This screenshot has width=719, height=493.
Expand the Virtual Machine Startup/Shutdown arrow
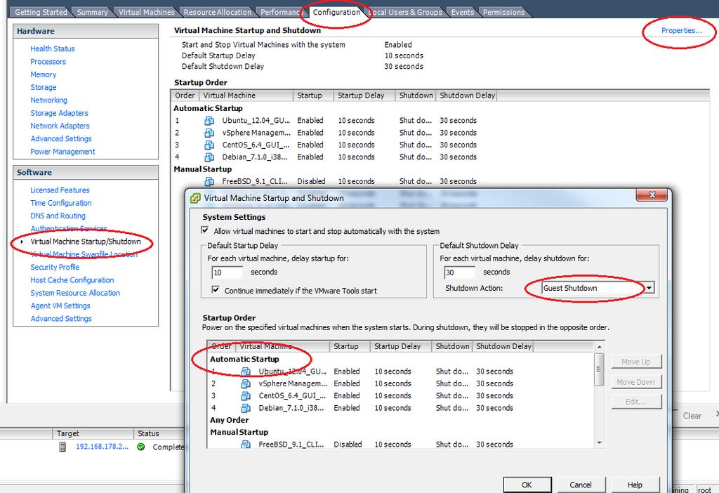point(22,242)
